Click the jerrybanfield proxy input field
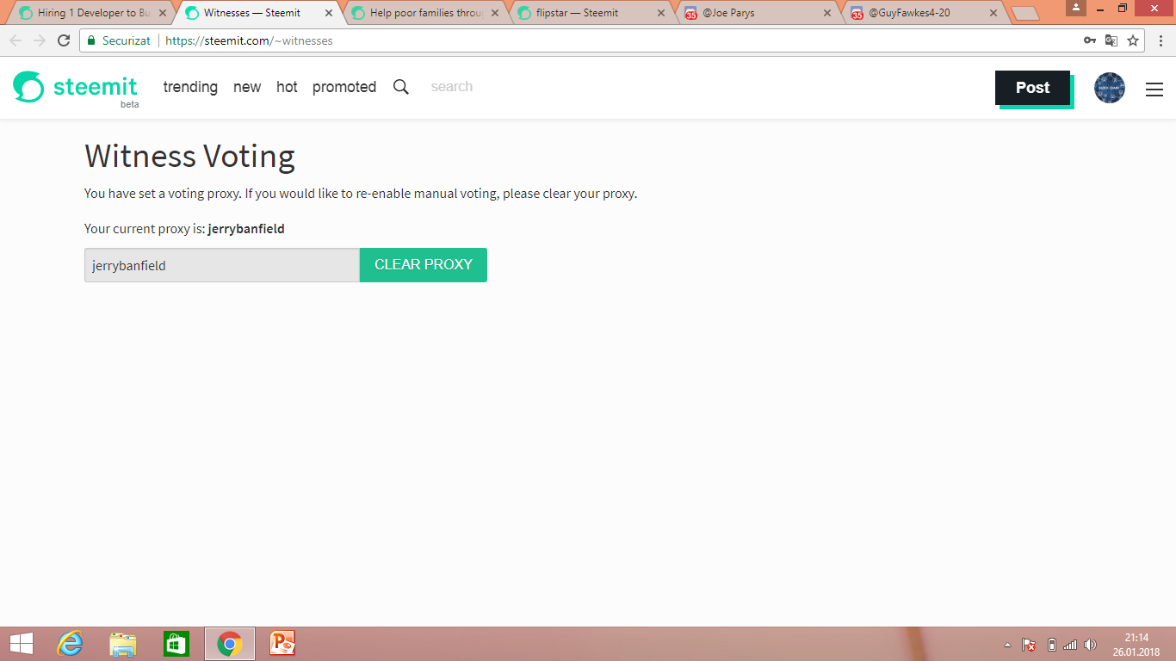Image resolution: width=1176 pixels, height=661 pixels. [x=222, y=265]
